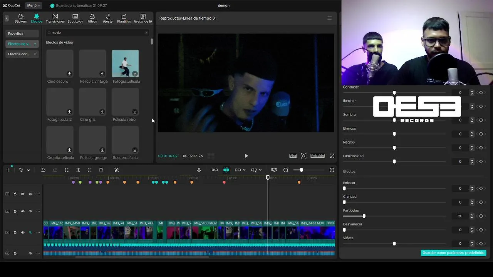
Task: Toggle the main track magnet
Action: point(215,170)
